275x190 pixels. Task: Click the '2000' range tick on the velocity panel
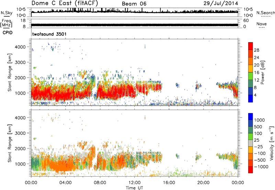coord(20,149)
